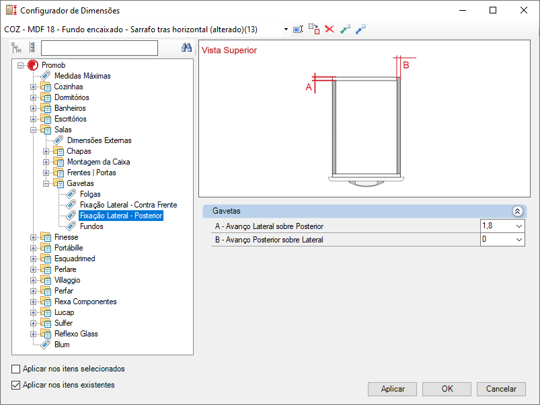The width and height of the screenshot is (540, 405).
Task: Click the Fundos tag icon
Action: (71, 226)
